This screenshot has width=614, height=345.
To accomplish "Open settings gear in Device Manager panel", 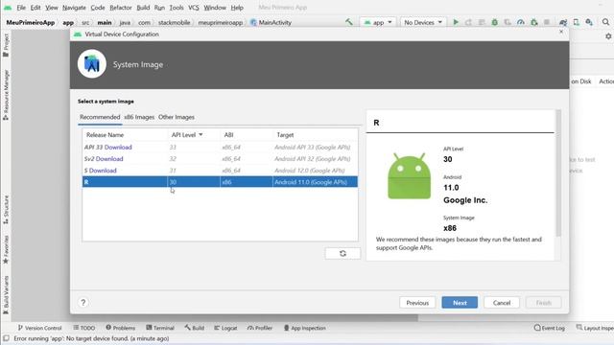I will (608, 36).
